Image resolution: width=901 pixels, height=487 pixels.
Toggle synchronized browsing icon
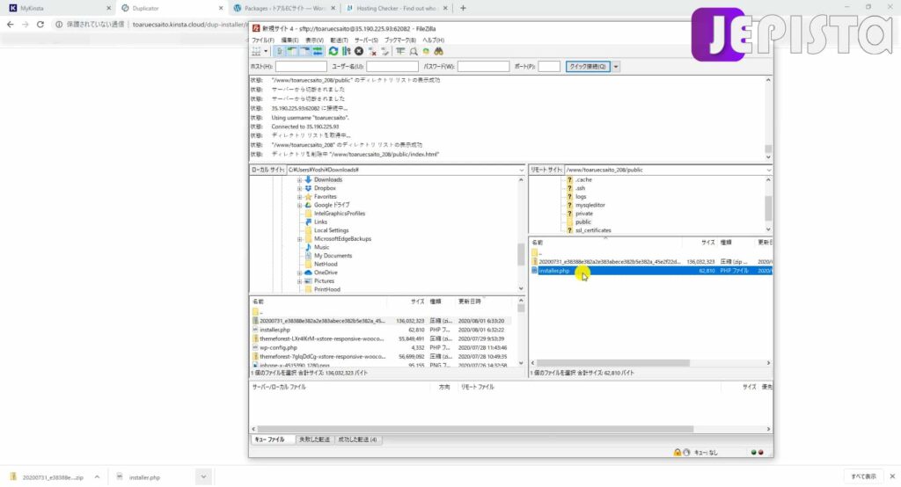click(426, 52)
